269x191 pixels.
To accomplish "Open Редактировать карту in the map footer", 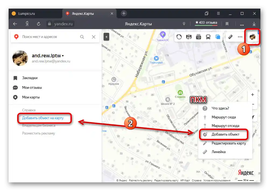I will click(x=166, y=180).
